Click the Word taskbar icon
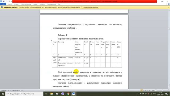This screenshot has height=96, width=170. [74, 94]
